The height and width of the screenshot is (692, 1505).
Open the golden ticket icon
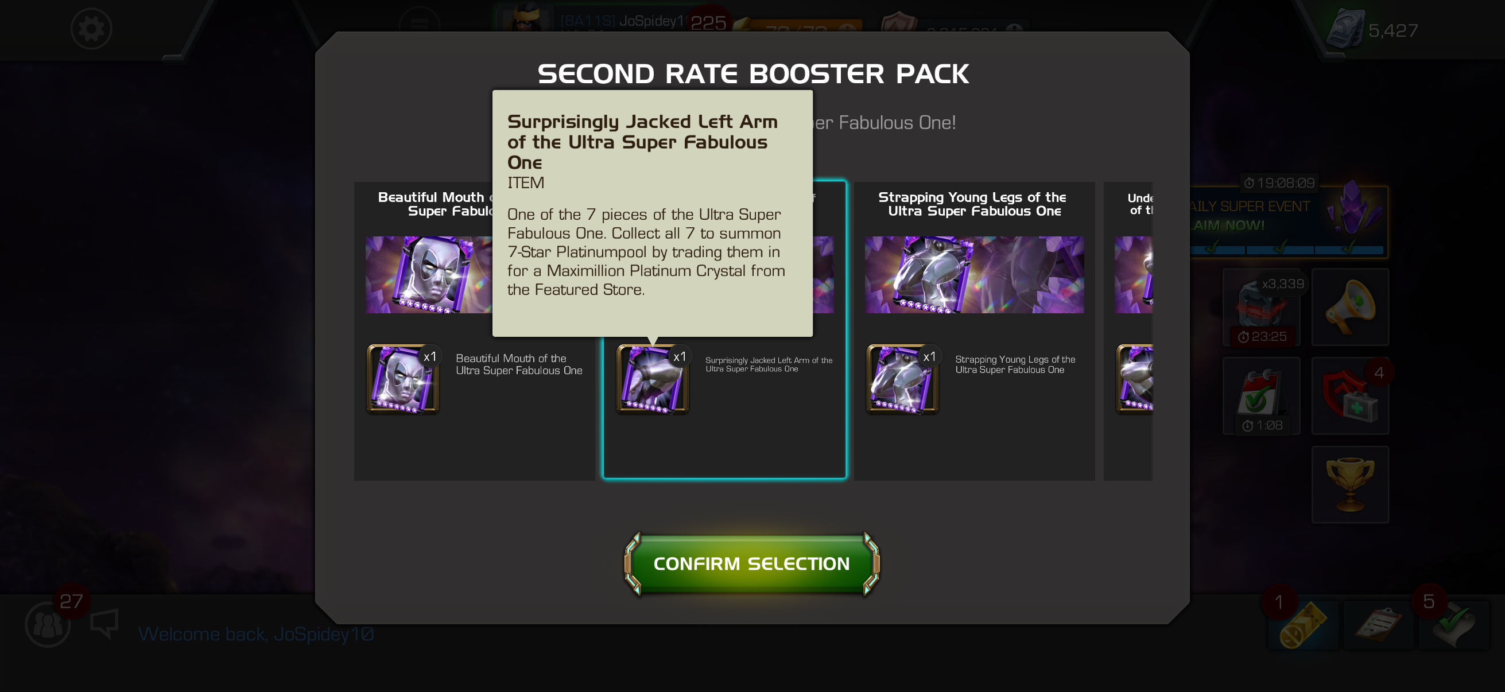tap(1302, 625)
